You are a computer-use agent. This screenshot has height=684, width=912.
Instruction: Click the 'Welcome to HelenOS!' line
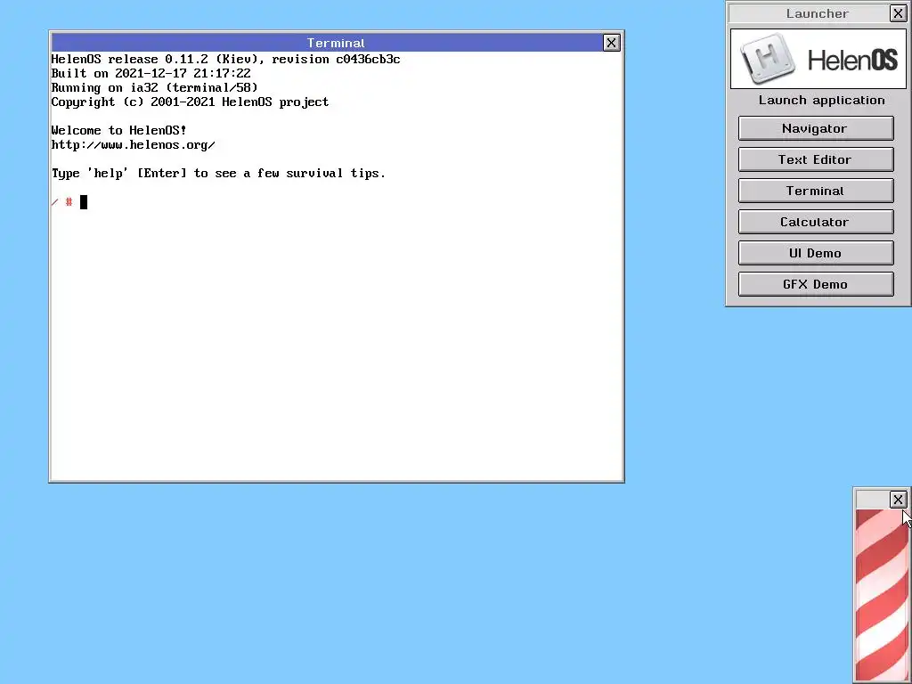[x=118, y=130]
